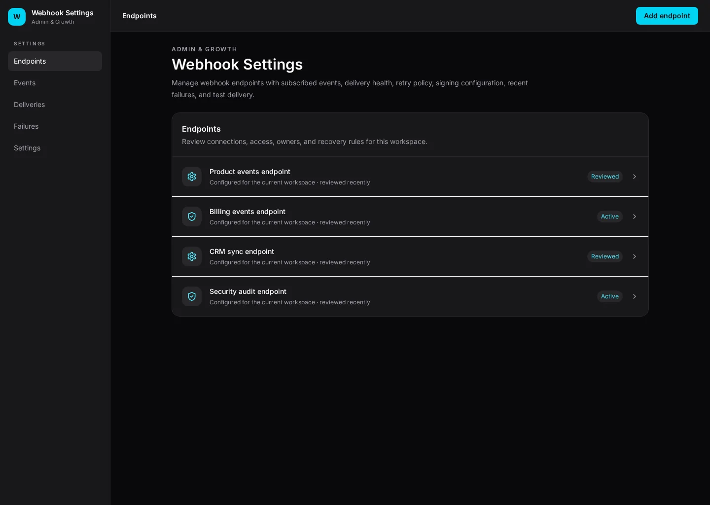Open the Events section in sidebar

[x=55, y=83]
